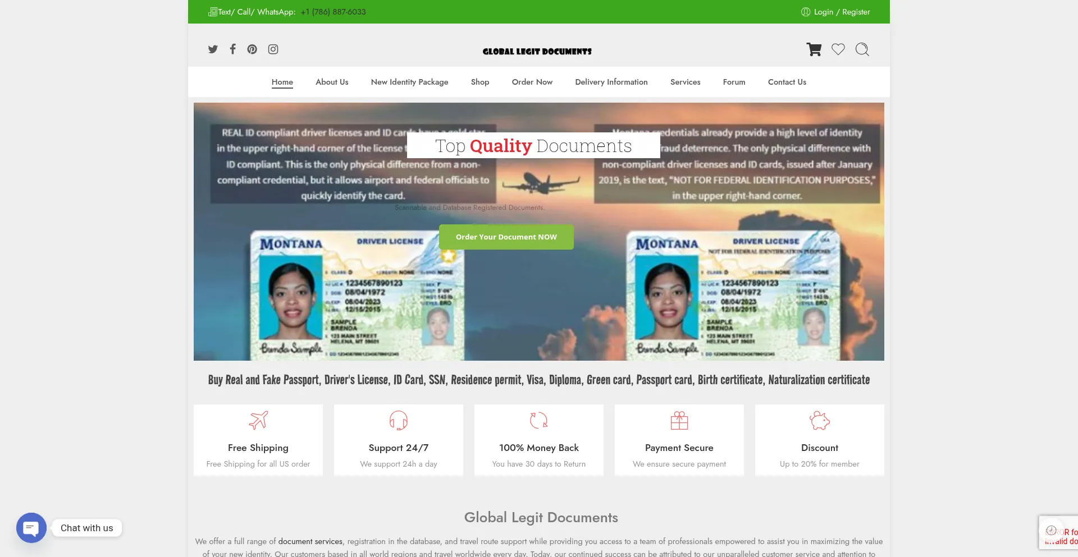Open the Facebook social icon
This screenshot has width=1078, height=557.
(232, 49)
